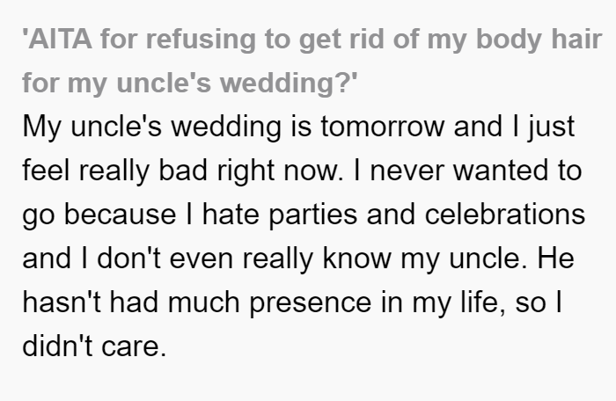
Task: Click the words 'don't even'
Action: (x=165, y=259)
